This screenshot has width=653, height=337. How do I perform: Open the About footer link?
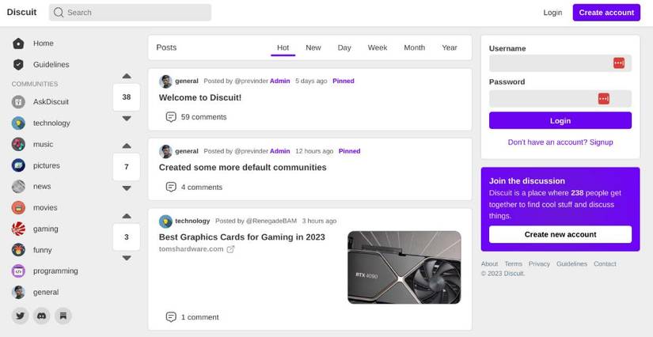489,263
